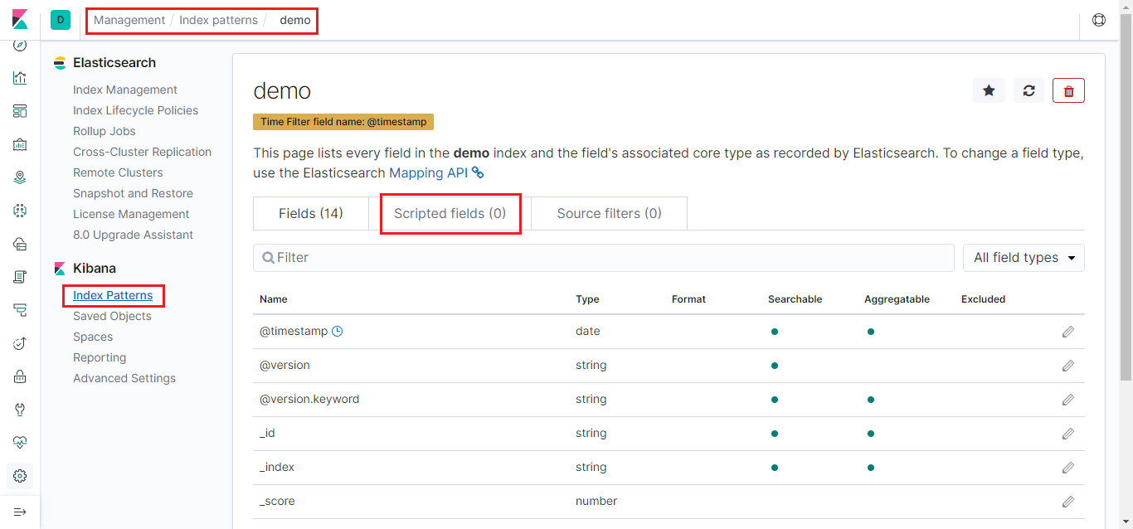Open the Dev Tools wrench icon
The width and height of the screenshot is (1133, 529).
click(20, 410)
